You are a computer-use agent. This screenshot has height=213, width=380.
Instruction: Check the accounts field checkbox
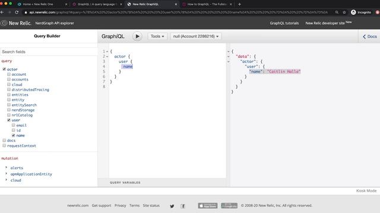[x=9, y=79]
